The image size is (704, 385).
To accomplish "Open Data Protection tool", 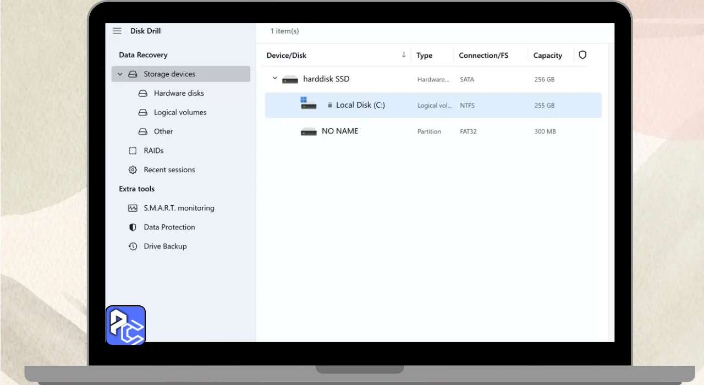I will tap(169, 227).
